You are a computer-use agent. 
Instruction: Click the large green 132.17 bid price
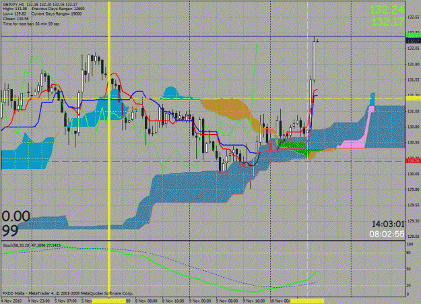(x=388, y=22)
